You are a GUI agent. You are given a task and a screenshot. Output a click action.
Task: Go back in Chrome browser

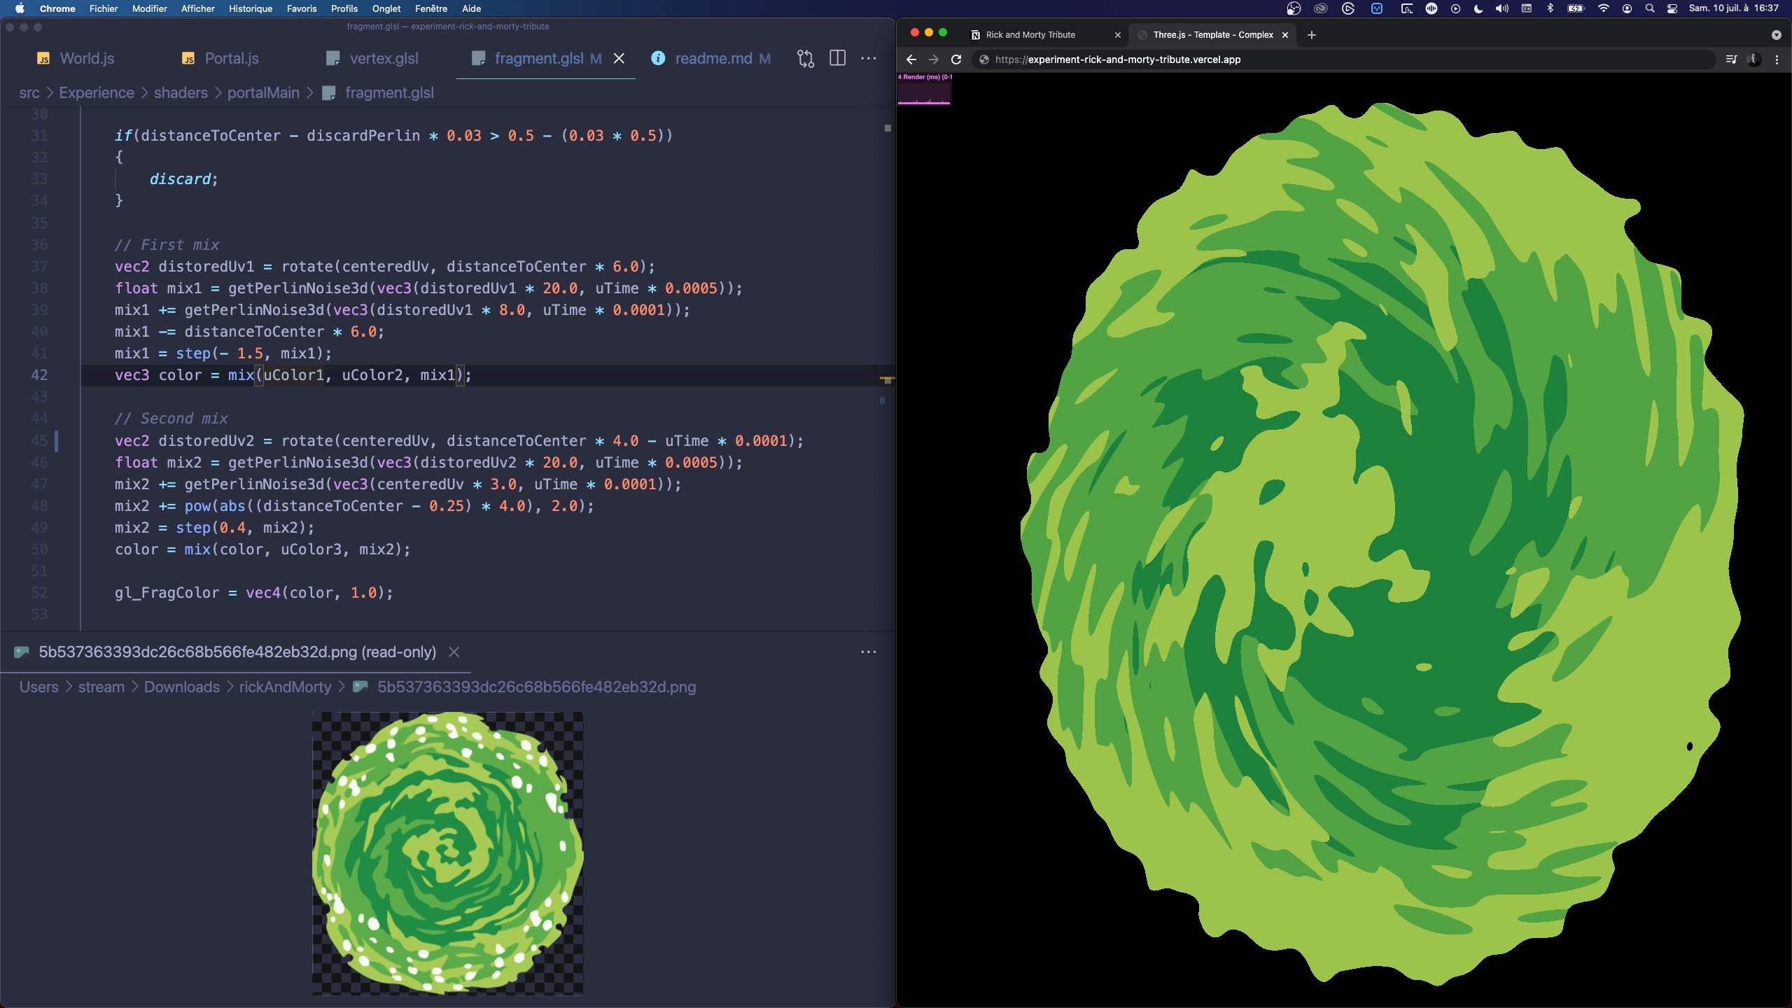tap(911, 59)
